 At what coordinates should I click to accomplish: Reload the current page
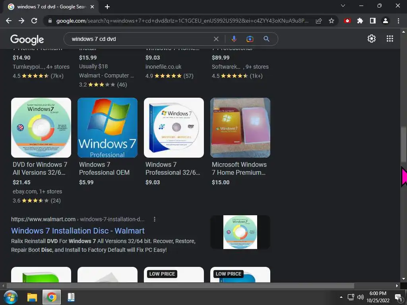click(x=34, y=21)
